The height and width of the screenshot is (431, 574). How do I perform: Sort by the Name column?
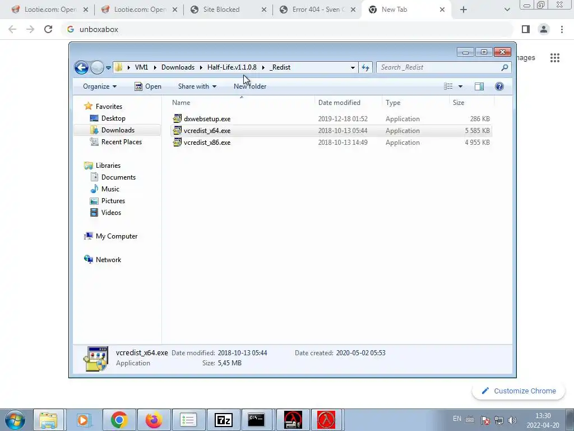point(242,103)
